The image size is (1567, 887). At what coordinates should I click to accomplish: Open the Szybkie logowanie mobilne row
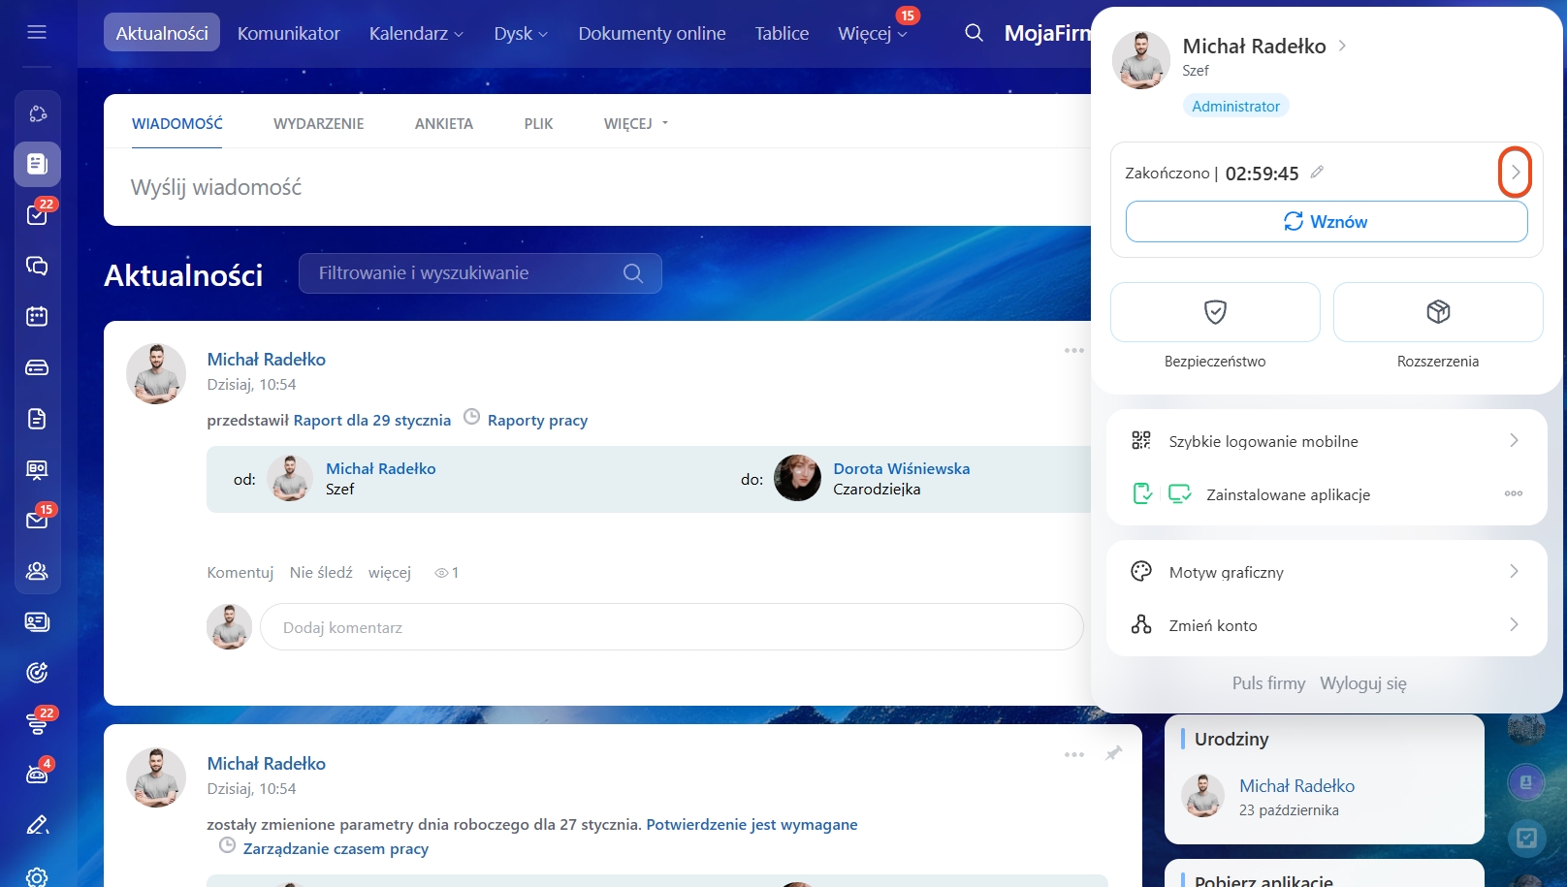tap(1327, 441)
